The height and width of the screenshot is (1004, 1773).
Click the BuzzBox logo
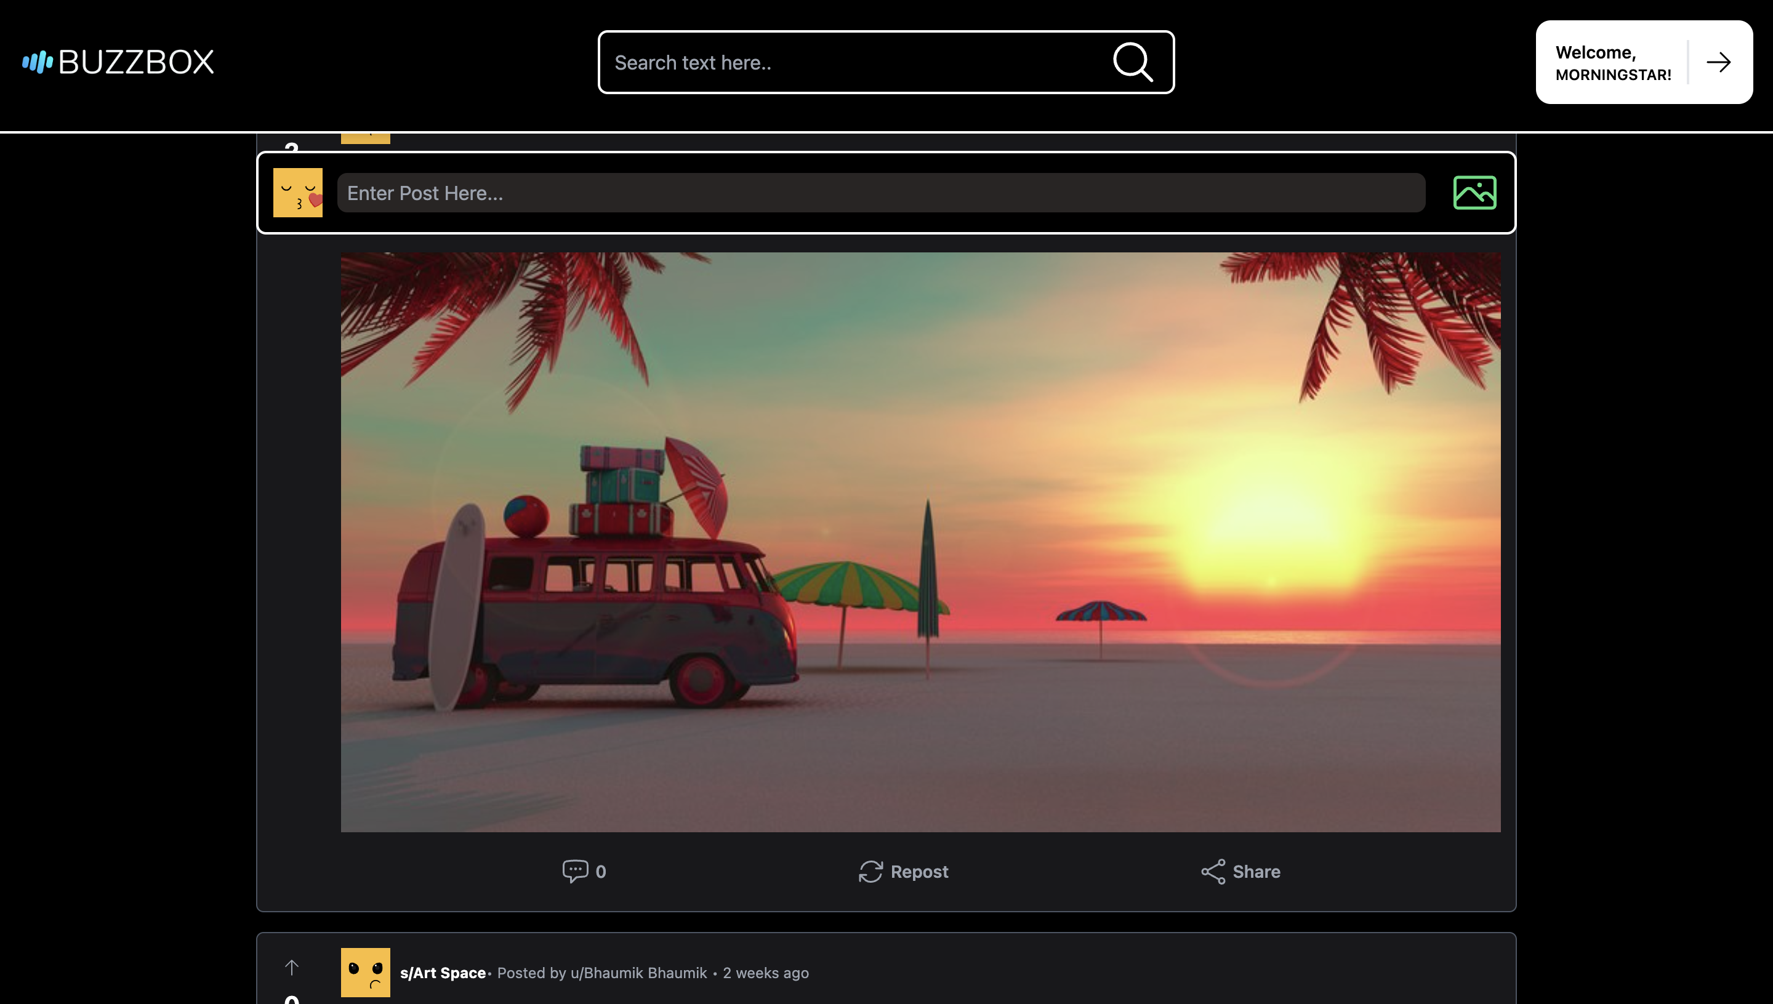[x=37, y=62]
